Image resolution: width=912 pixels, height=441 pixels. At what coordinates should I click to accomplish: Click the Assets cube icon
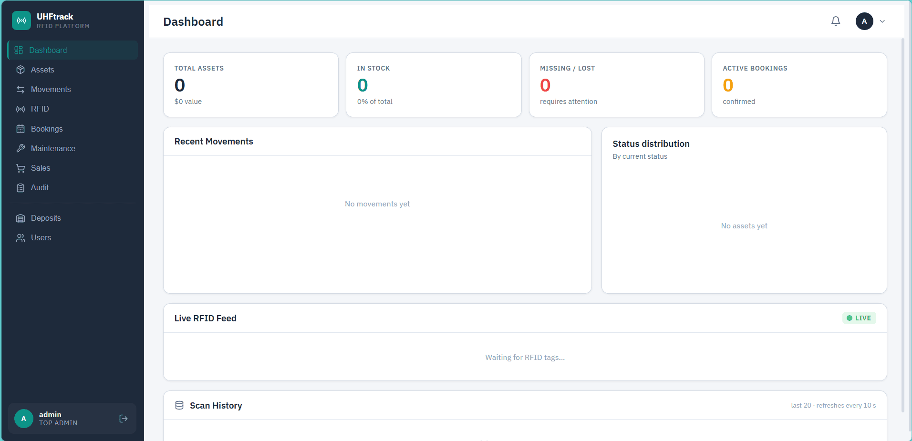coord(21,70)
